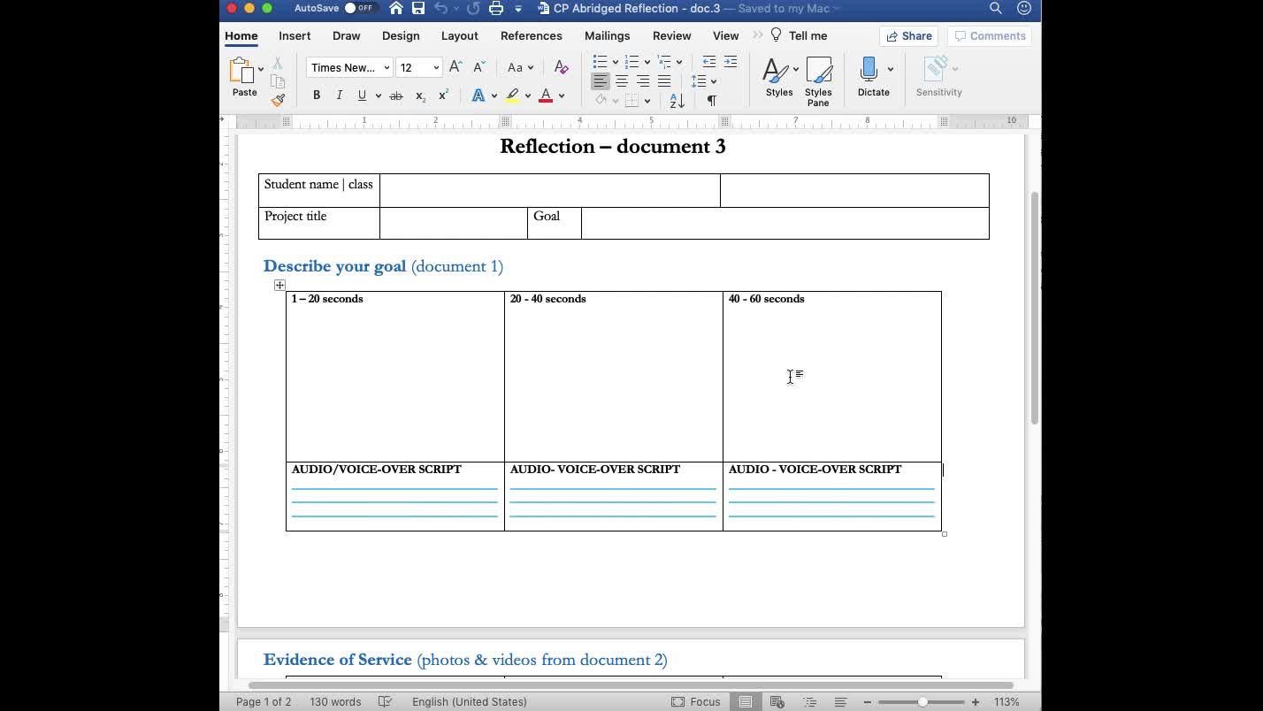Click the Sort A-Z icon
This screenshot has height=711, width=1263.
(x=677, y=101)
